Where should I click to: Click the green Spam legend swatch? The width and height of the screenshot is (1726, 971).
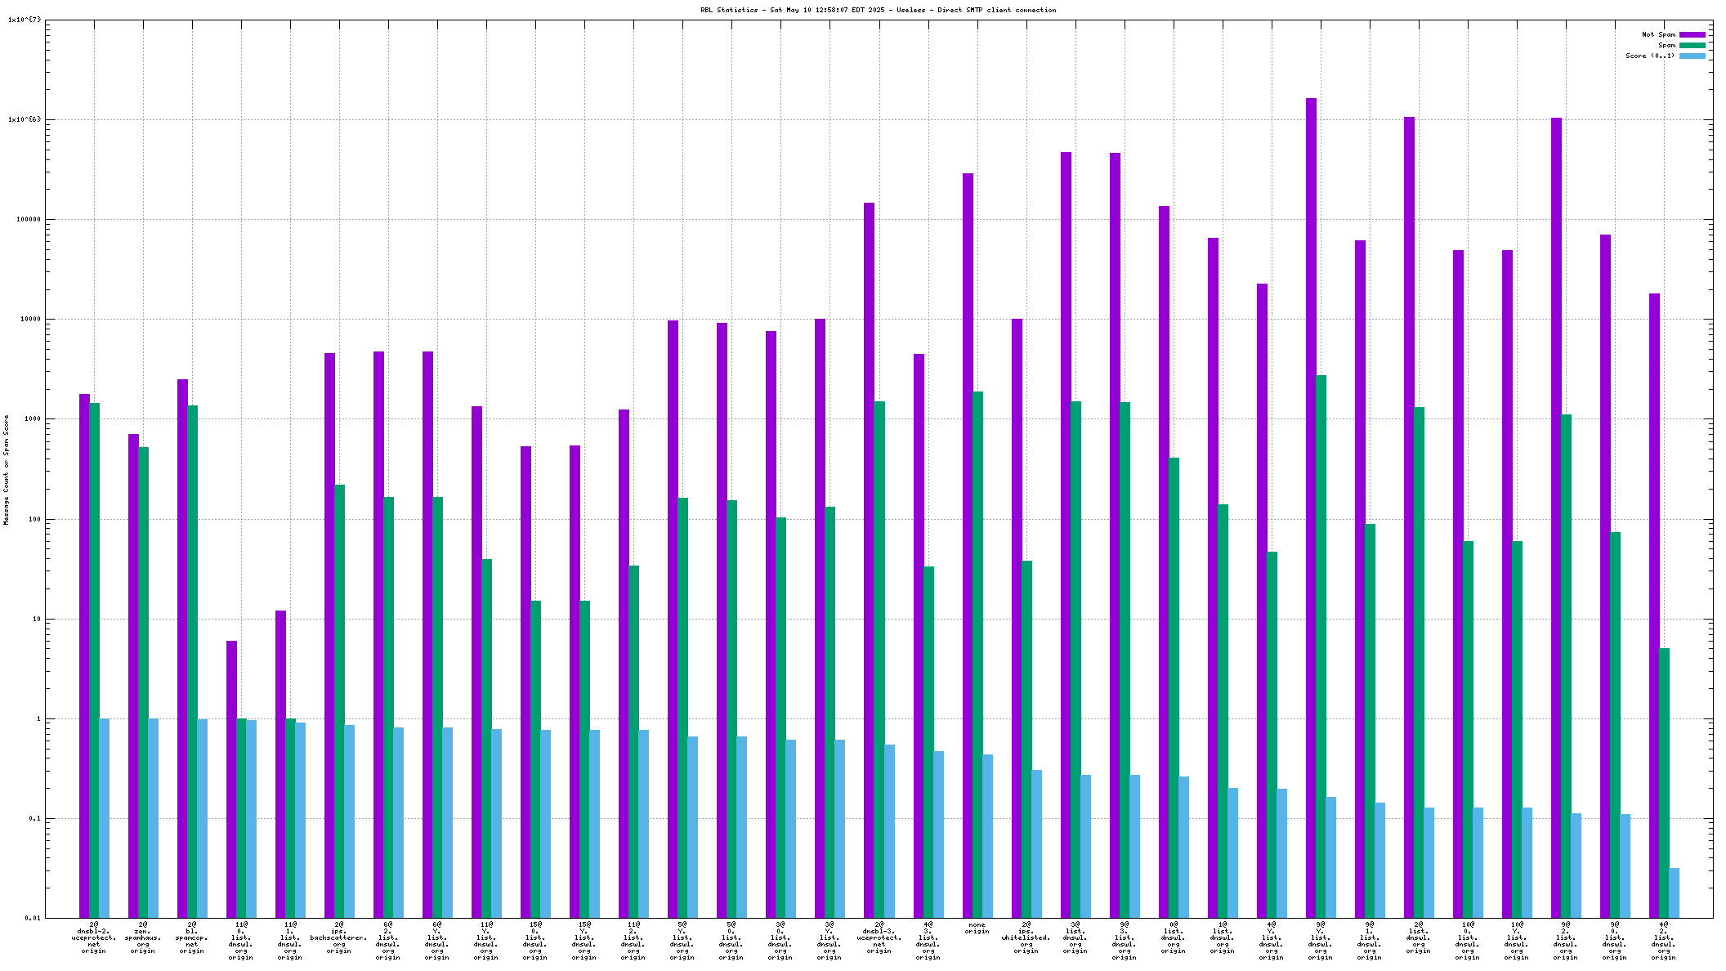pyautogui.click(x=1692, y=45)
